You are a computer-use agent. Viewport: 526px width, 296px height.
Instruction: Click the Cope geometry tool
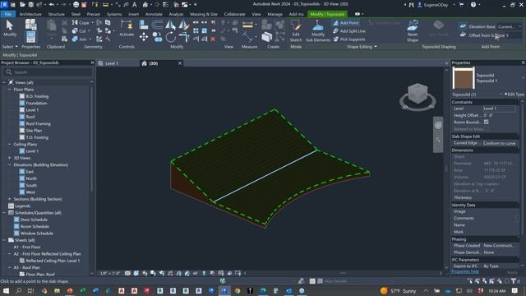(x=81, y=23)
